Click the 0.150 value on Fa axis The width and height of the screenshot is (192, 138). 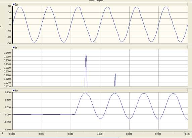point(8,92)
